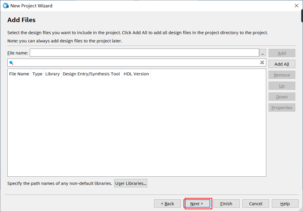Click the Quartus logo in title bar
This screenshot has height=212, width=303.
[6, 6]
